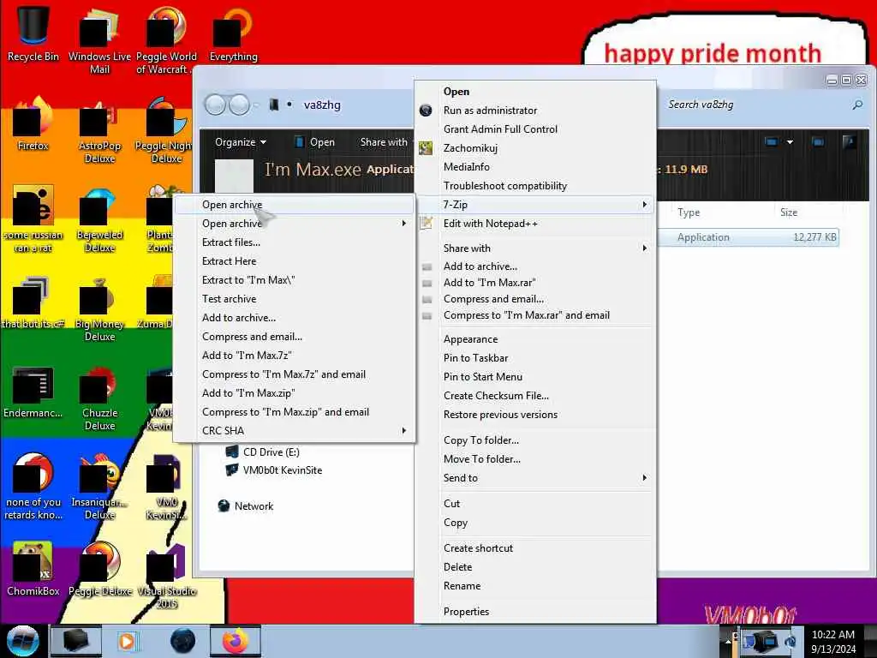Image resolution: width=877 pixels, height=658 pixels.
Task: Choose Add to "I'm Max.7z"
Action: (247, 356)
